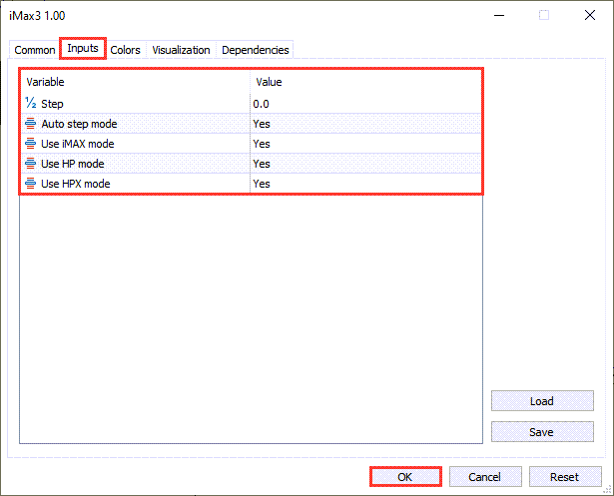Click the Use HP mode boolean icon
Viewport: 614px width, 496px height.
point(31,164)
